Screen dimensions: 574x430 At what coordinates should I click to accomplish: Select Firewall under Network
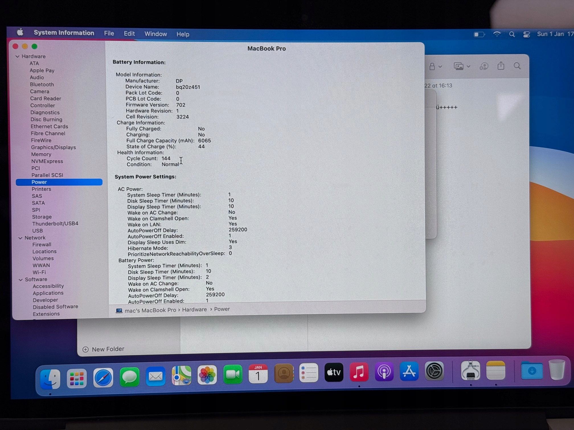42,245
